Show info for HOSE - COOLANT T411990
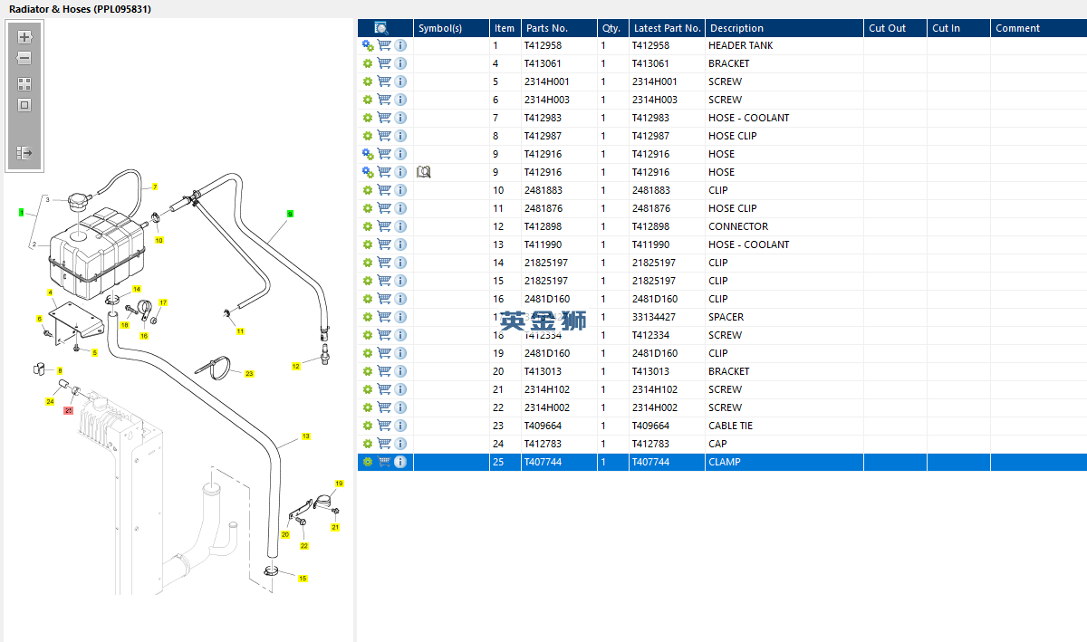The image size is (1087, 642). pyautogui.click(x=400, y=244)
